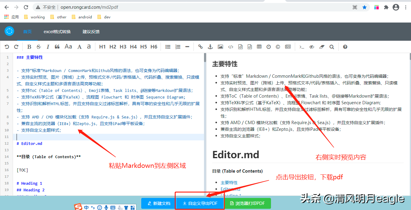Insert H3 heading
The image size is (411, 210).
click(123, 47)
